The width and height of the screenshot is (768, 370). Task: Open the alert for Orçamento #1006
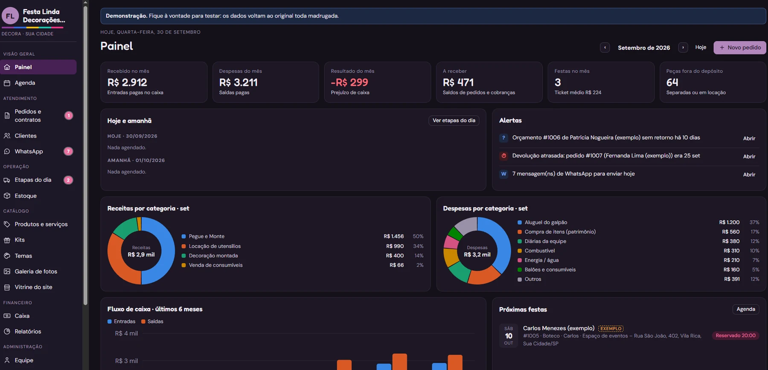(749, 138)
